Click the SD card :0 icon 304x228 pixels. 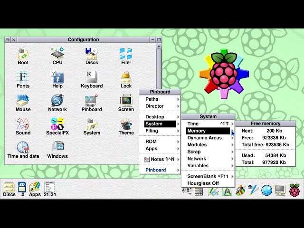click(x=22, y=189)
